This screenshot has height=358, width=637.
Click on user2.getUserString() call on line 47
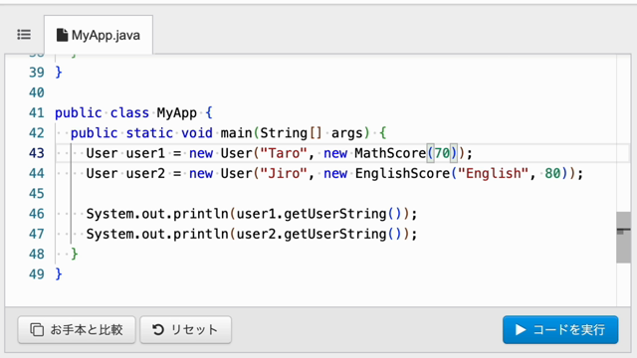(x=318, y=235)
